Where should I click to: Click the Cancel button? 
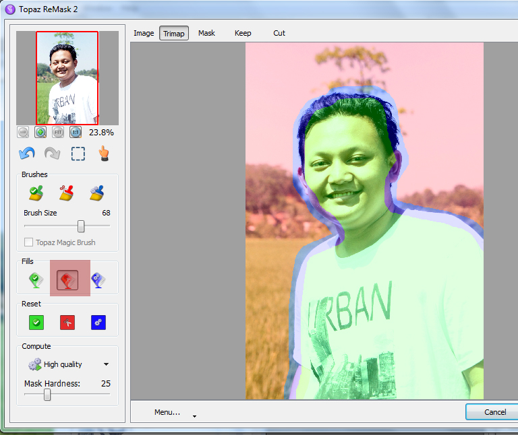point(492,412)
